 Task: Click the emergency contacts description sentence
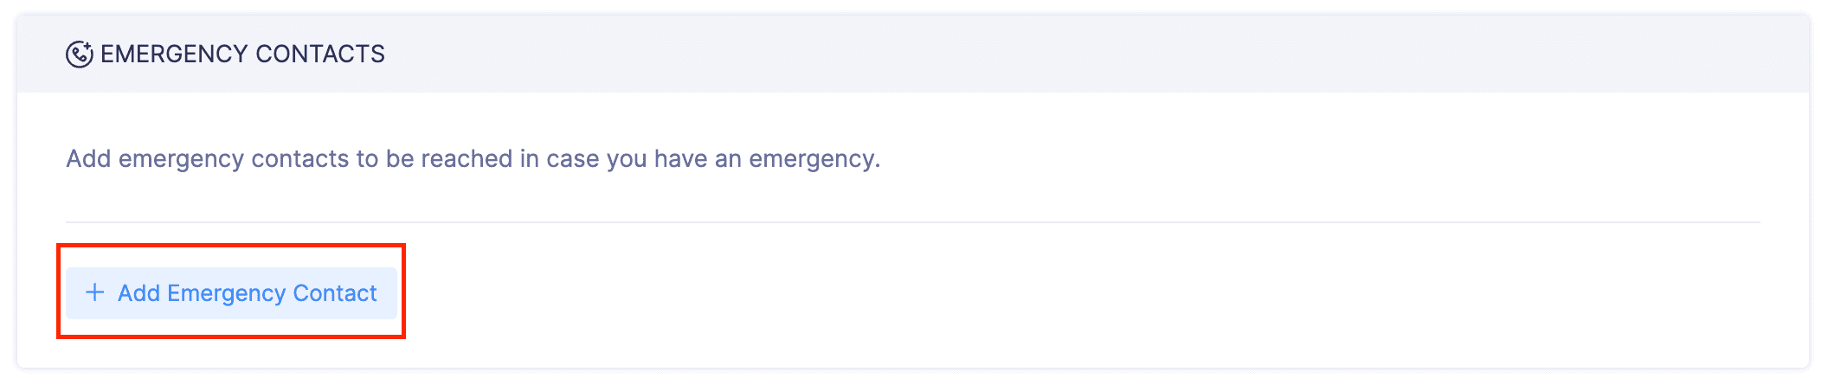473,159
